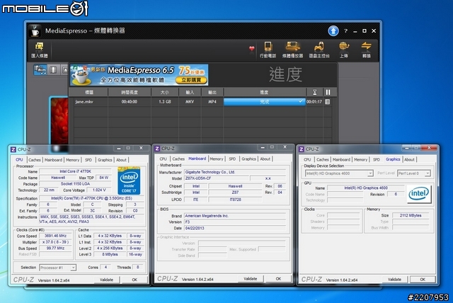Open Memory tab in the middle CPU-Z window

tap(217, 159)
